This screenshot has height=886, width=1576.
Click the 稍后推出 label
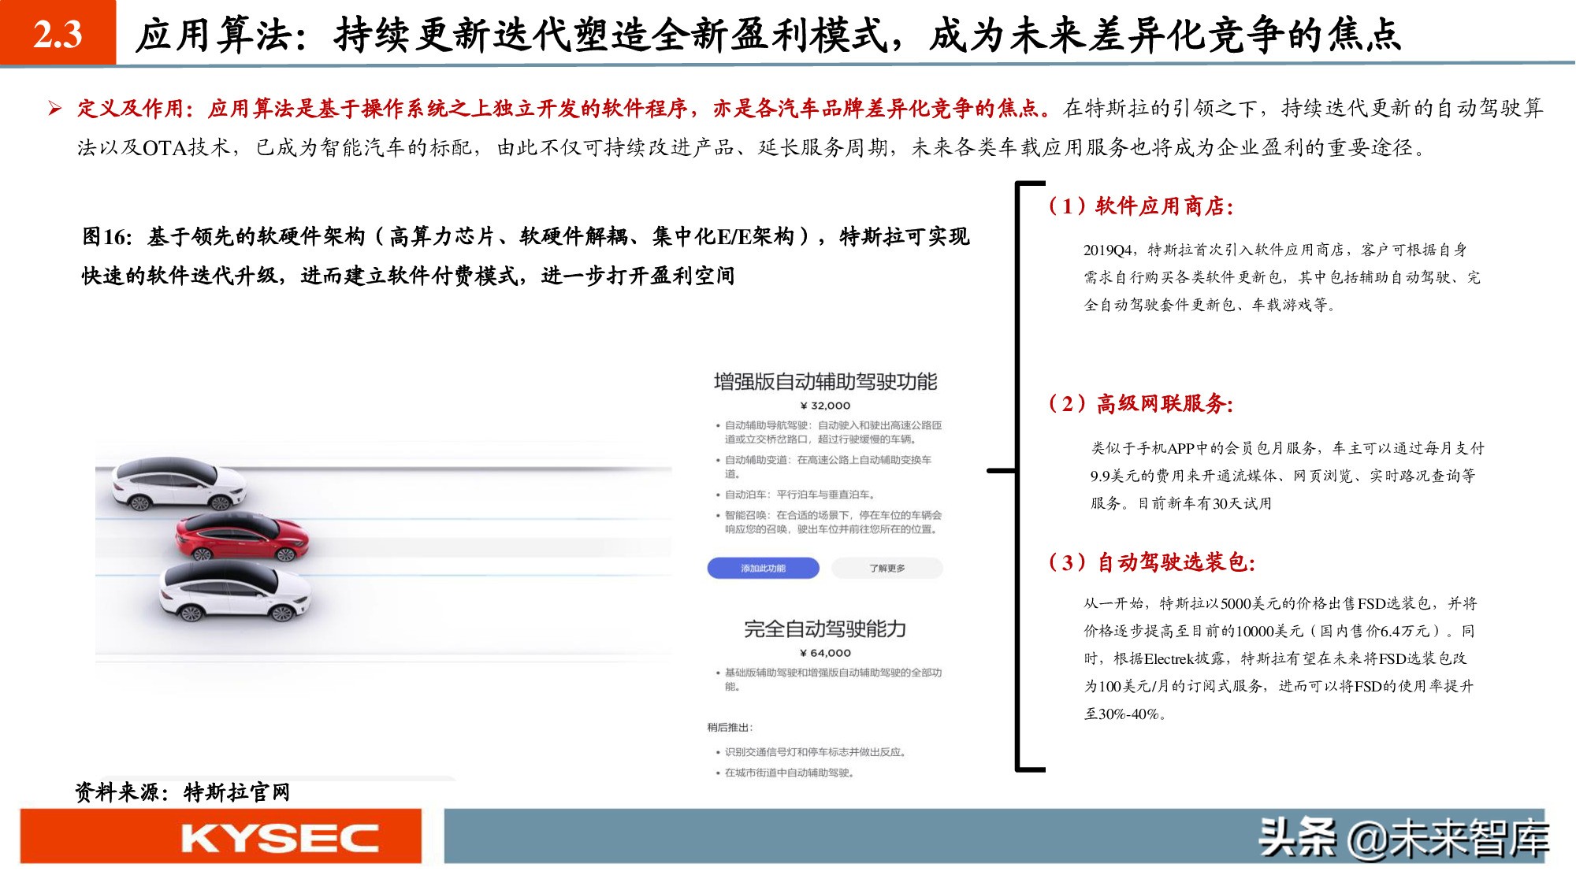(730, 727)
